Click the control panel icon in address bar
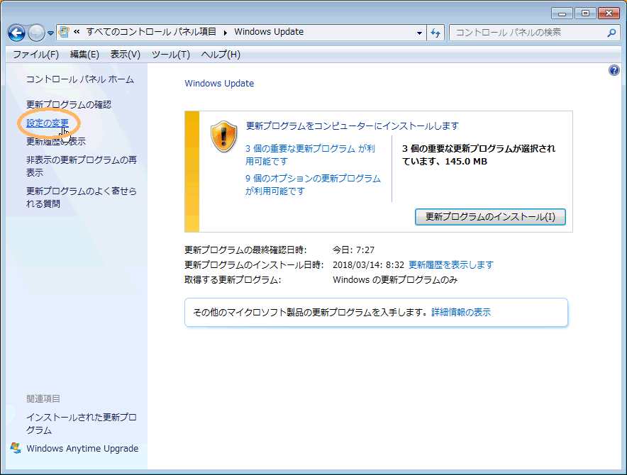 tap(64, 32)
